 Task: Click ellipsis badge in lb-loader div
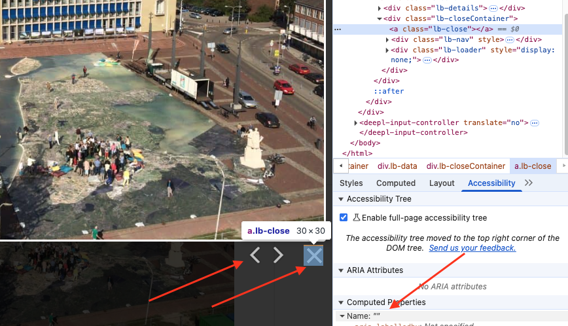[427, 60]
